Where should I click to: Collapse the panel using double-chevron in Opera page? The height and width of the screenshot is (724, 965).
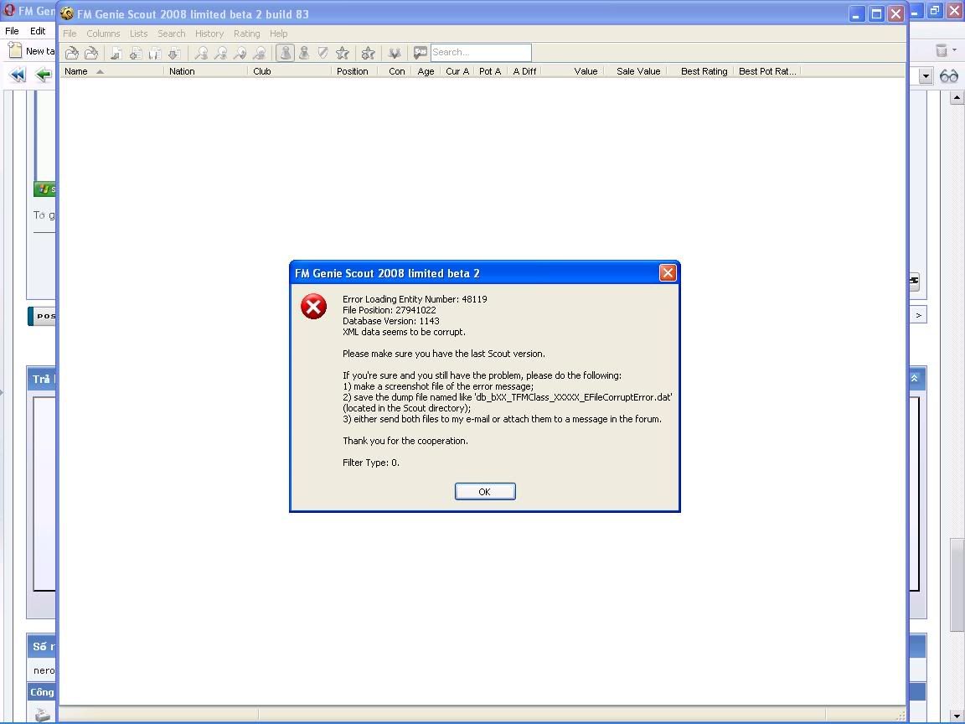915,378
